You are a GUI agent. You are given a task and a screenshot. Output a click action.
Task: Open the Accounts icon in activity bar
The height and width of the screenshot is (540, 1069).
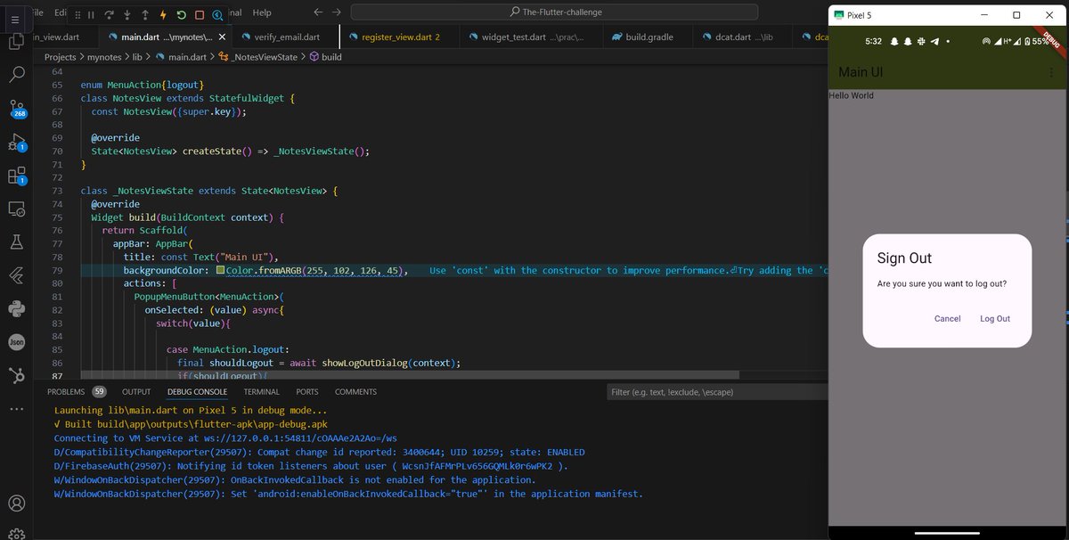pyautogui.click(x=16, y=504)
